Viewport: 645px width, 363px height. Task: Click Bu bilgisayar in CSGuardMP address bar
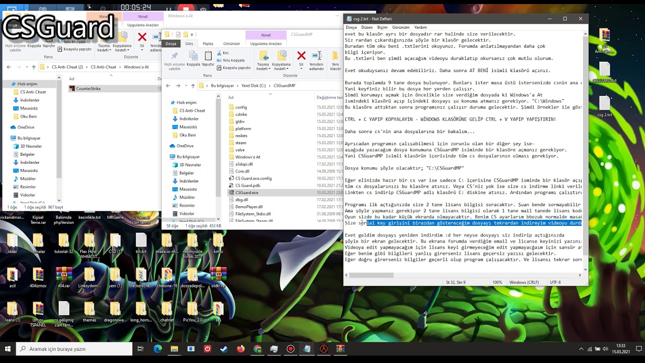(222, 86)
